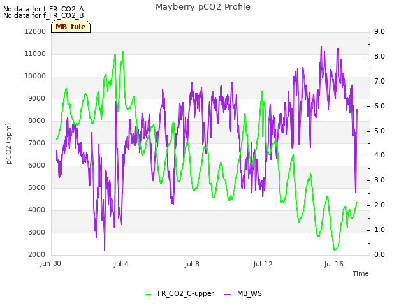Click the 2.0 right axis value
The width and height of the screenshot is (408, 306).
click(379, 205)
